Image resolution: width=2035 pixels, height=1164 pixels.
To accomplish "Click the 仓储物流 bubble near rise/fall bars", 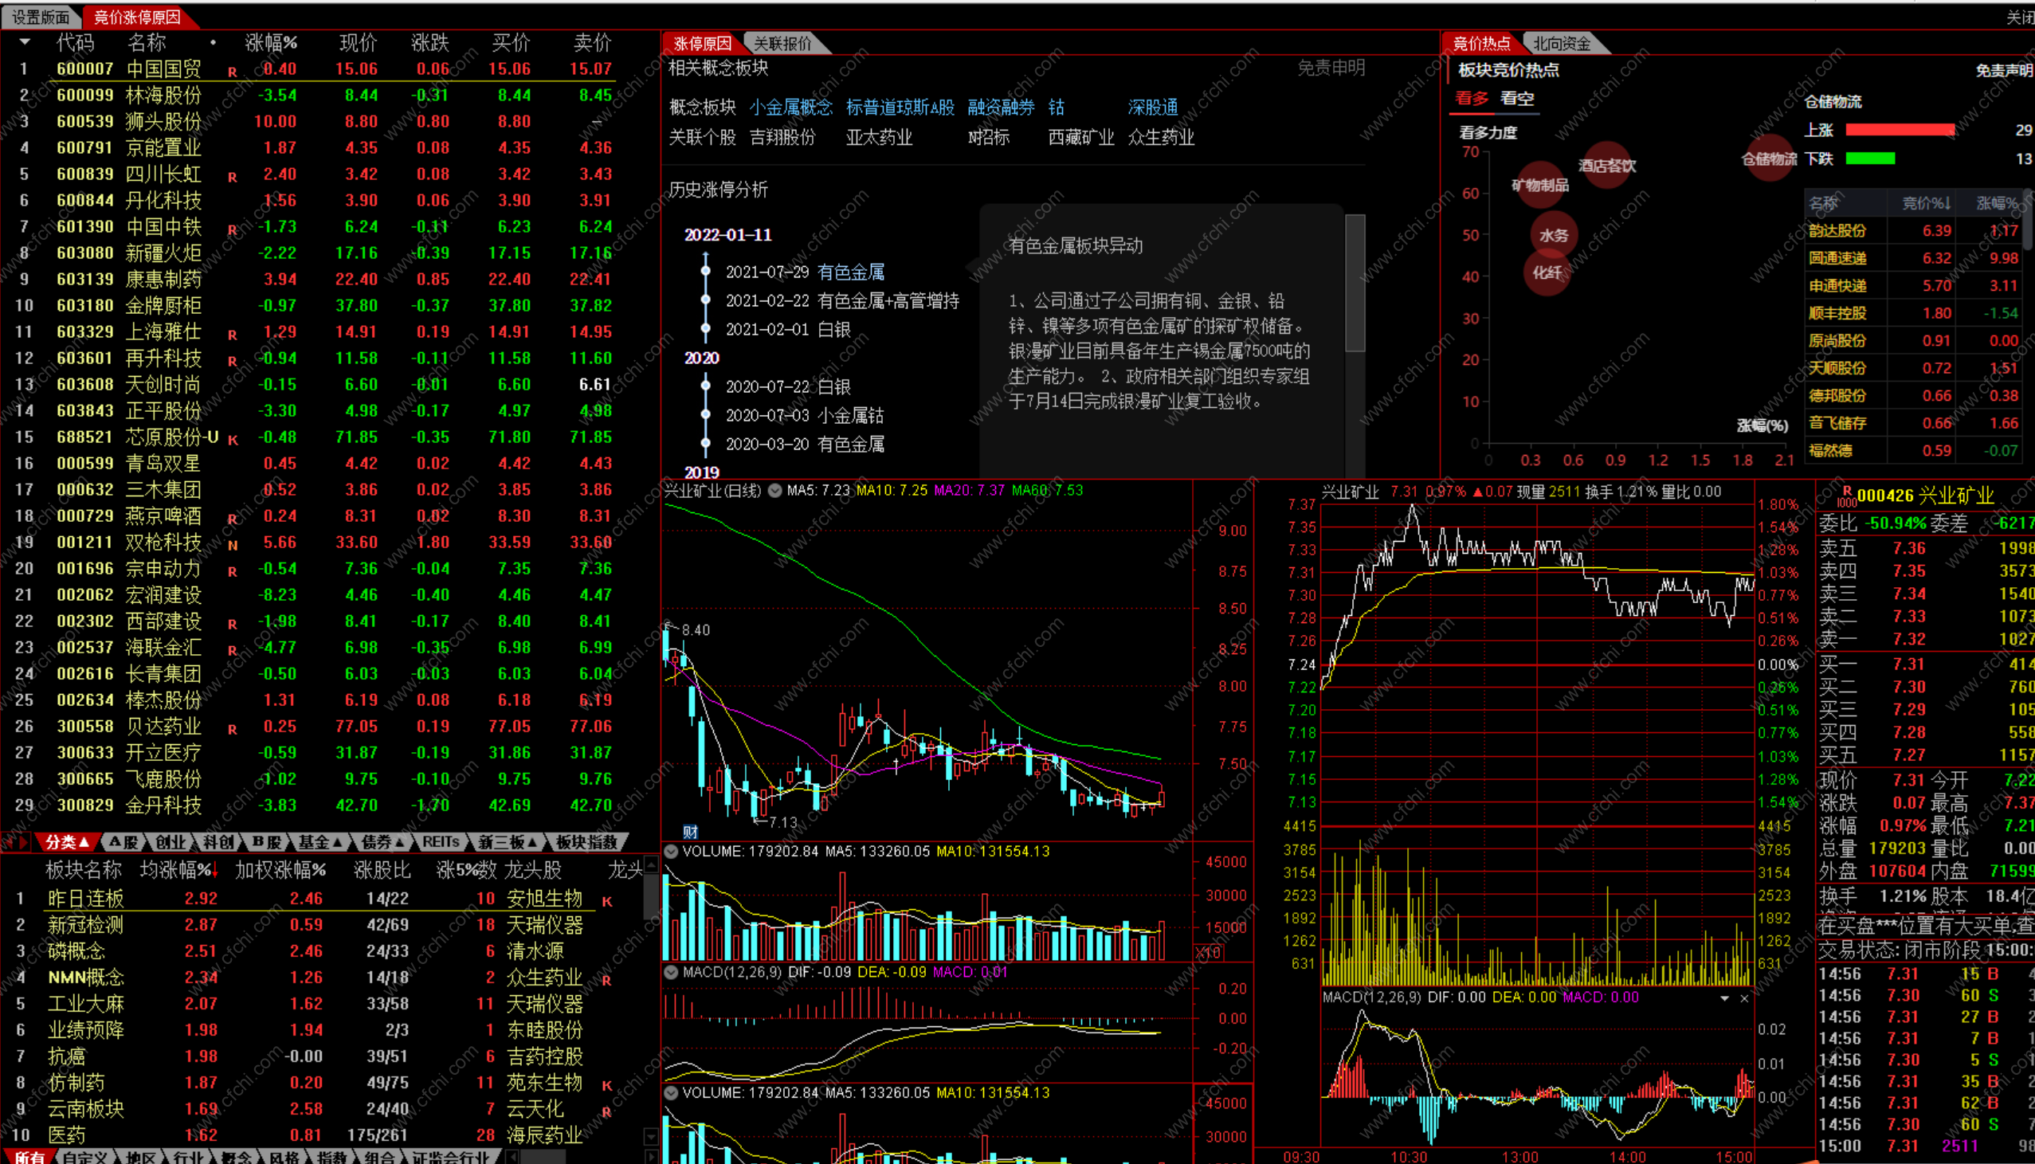I will pyautogui.click(x=1769, y=159).
